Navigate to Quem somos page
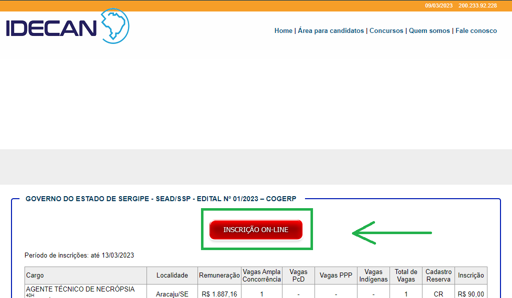Screen dimensions: 512x298 click(x=429, y=30)
